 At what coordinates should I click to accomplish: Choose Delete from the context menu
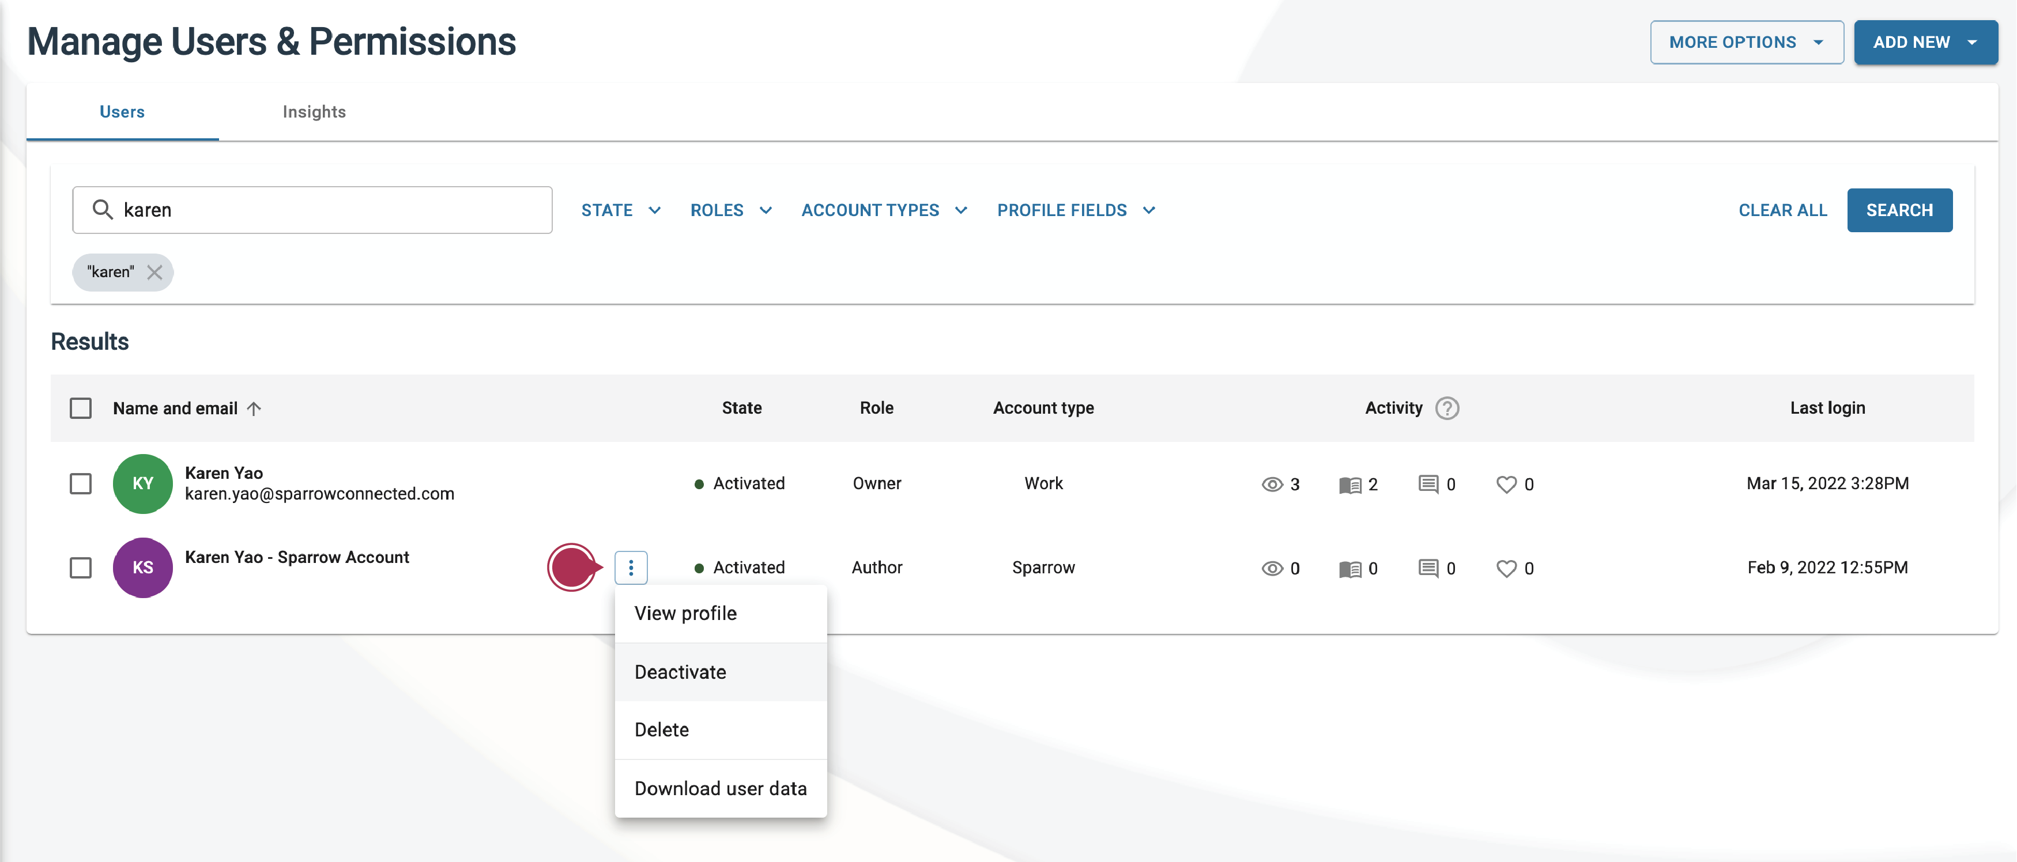click(x=721, y=729)
